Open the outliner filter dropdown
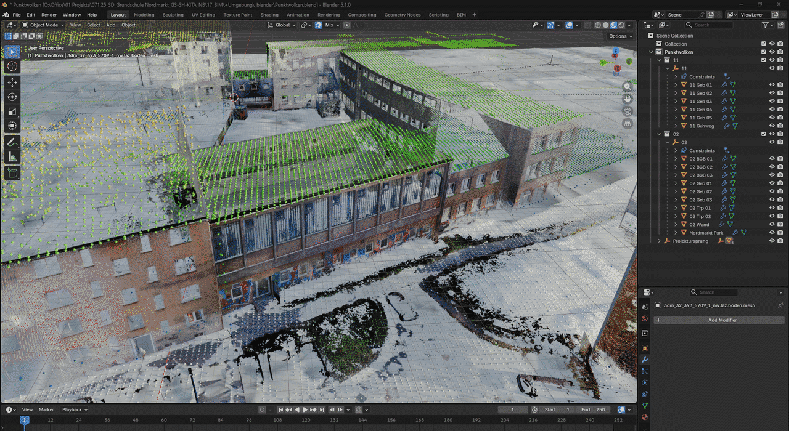789x431 pixels. click(x=767, y=25)
